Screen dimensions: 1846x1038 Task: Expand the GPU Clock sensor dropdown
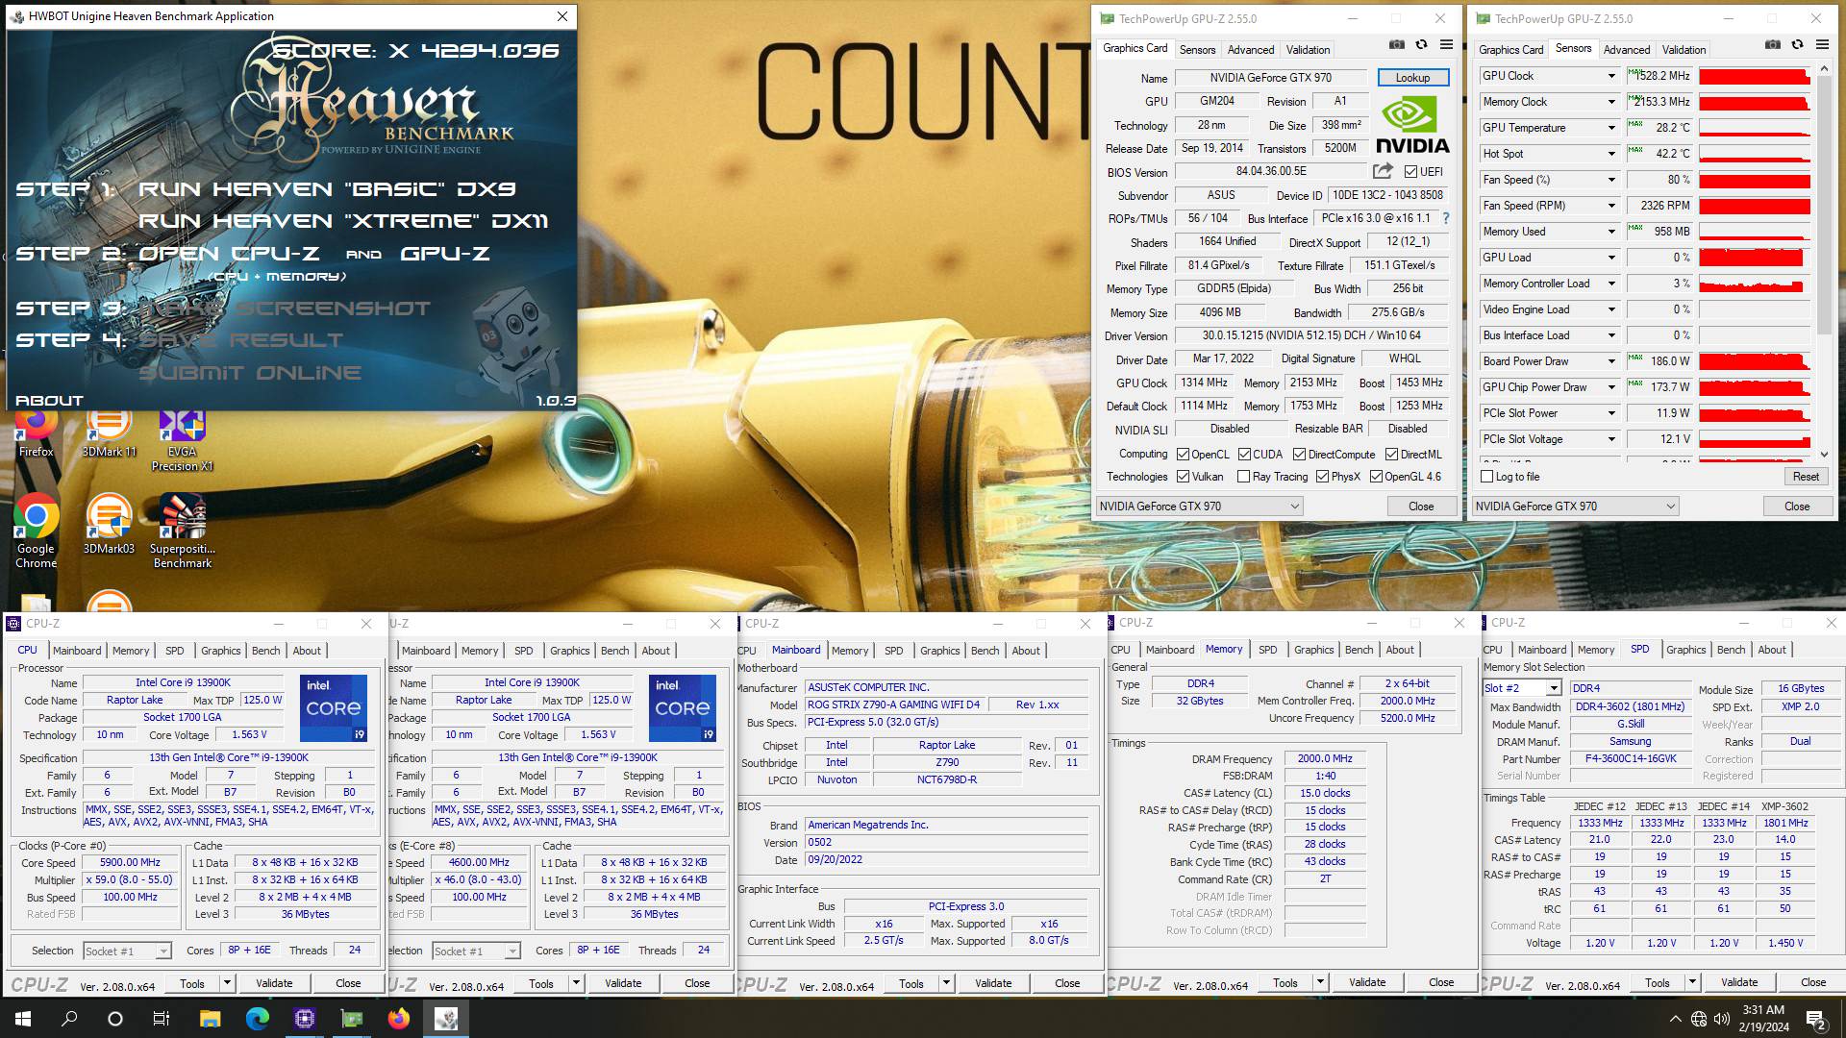pyautogui.click(x=1611, y=76)
